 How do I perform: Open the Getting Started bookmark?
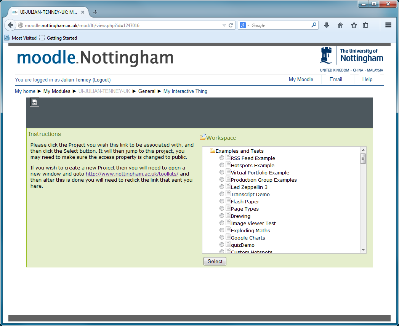click(58, 38)
